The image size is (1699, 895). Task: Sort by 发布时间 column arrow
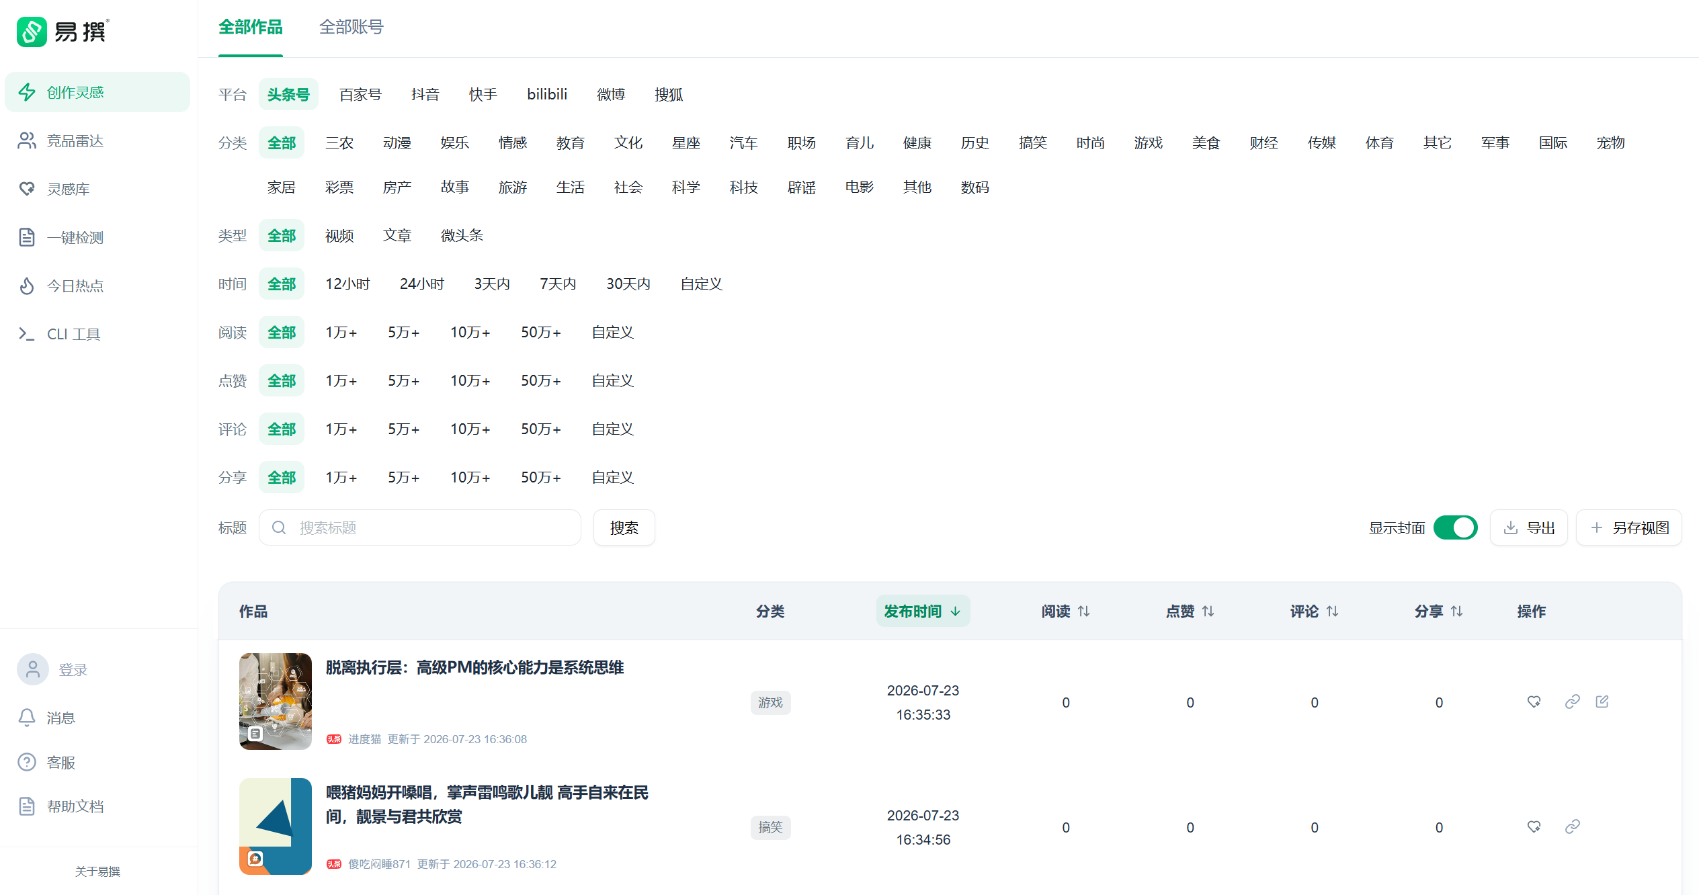pos(955,611)
